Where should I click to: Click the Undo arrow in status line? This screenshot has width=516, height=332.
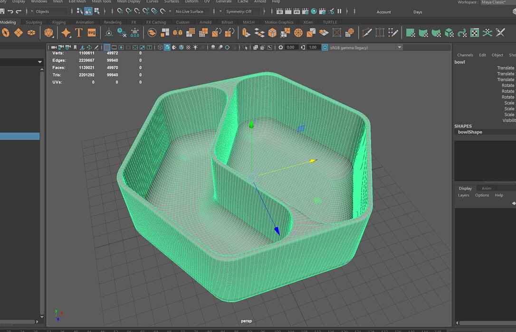(x=10, y=11)
